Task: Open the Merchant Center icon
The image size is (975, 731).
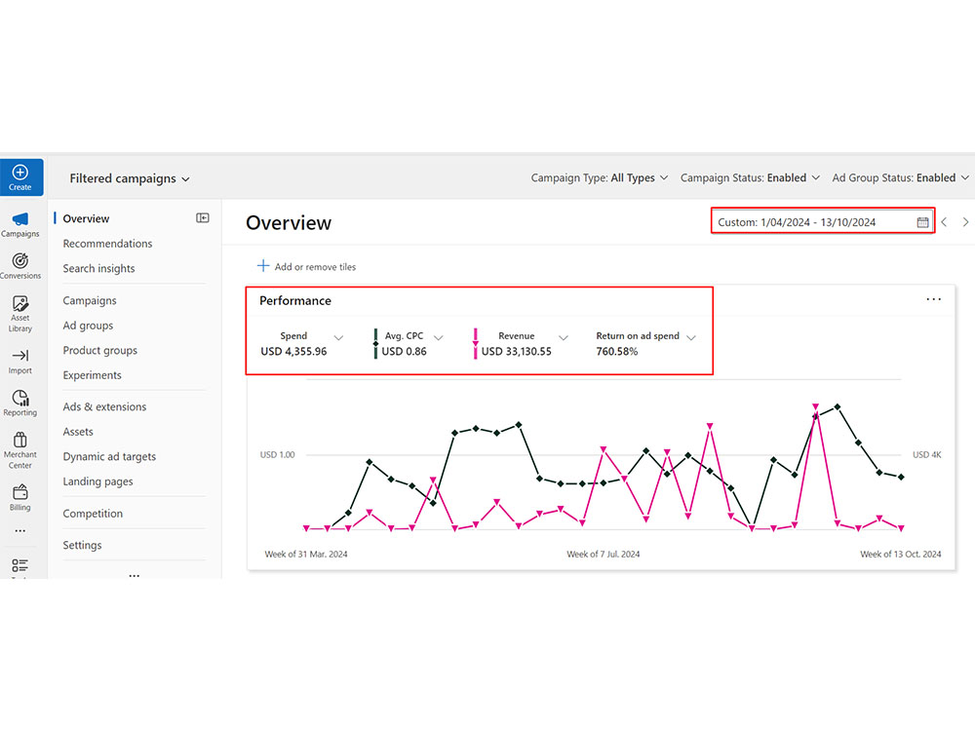Action: tap(19, 440)
